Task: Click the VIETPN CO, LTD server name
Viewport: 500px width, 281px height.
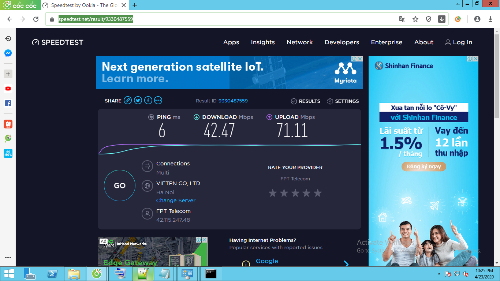Action: [x=178, y=183]
